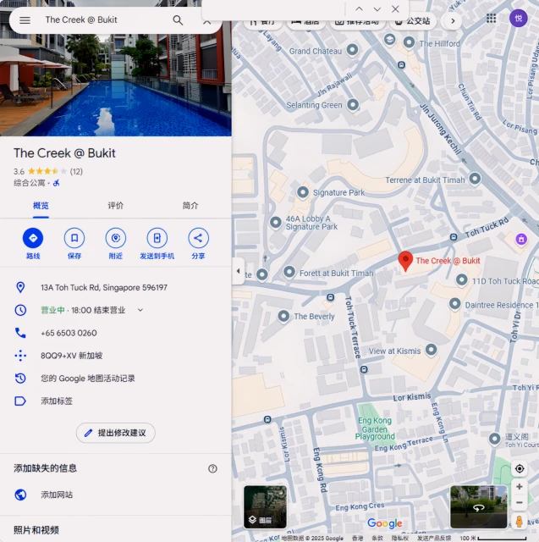Zoom out the map with minus
The width and height of the screenshot is (539, 542).
[520, 502]
